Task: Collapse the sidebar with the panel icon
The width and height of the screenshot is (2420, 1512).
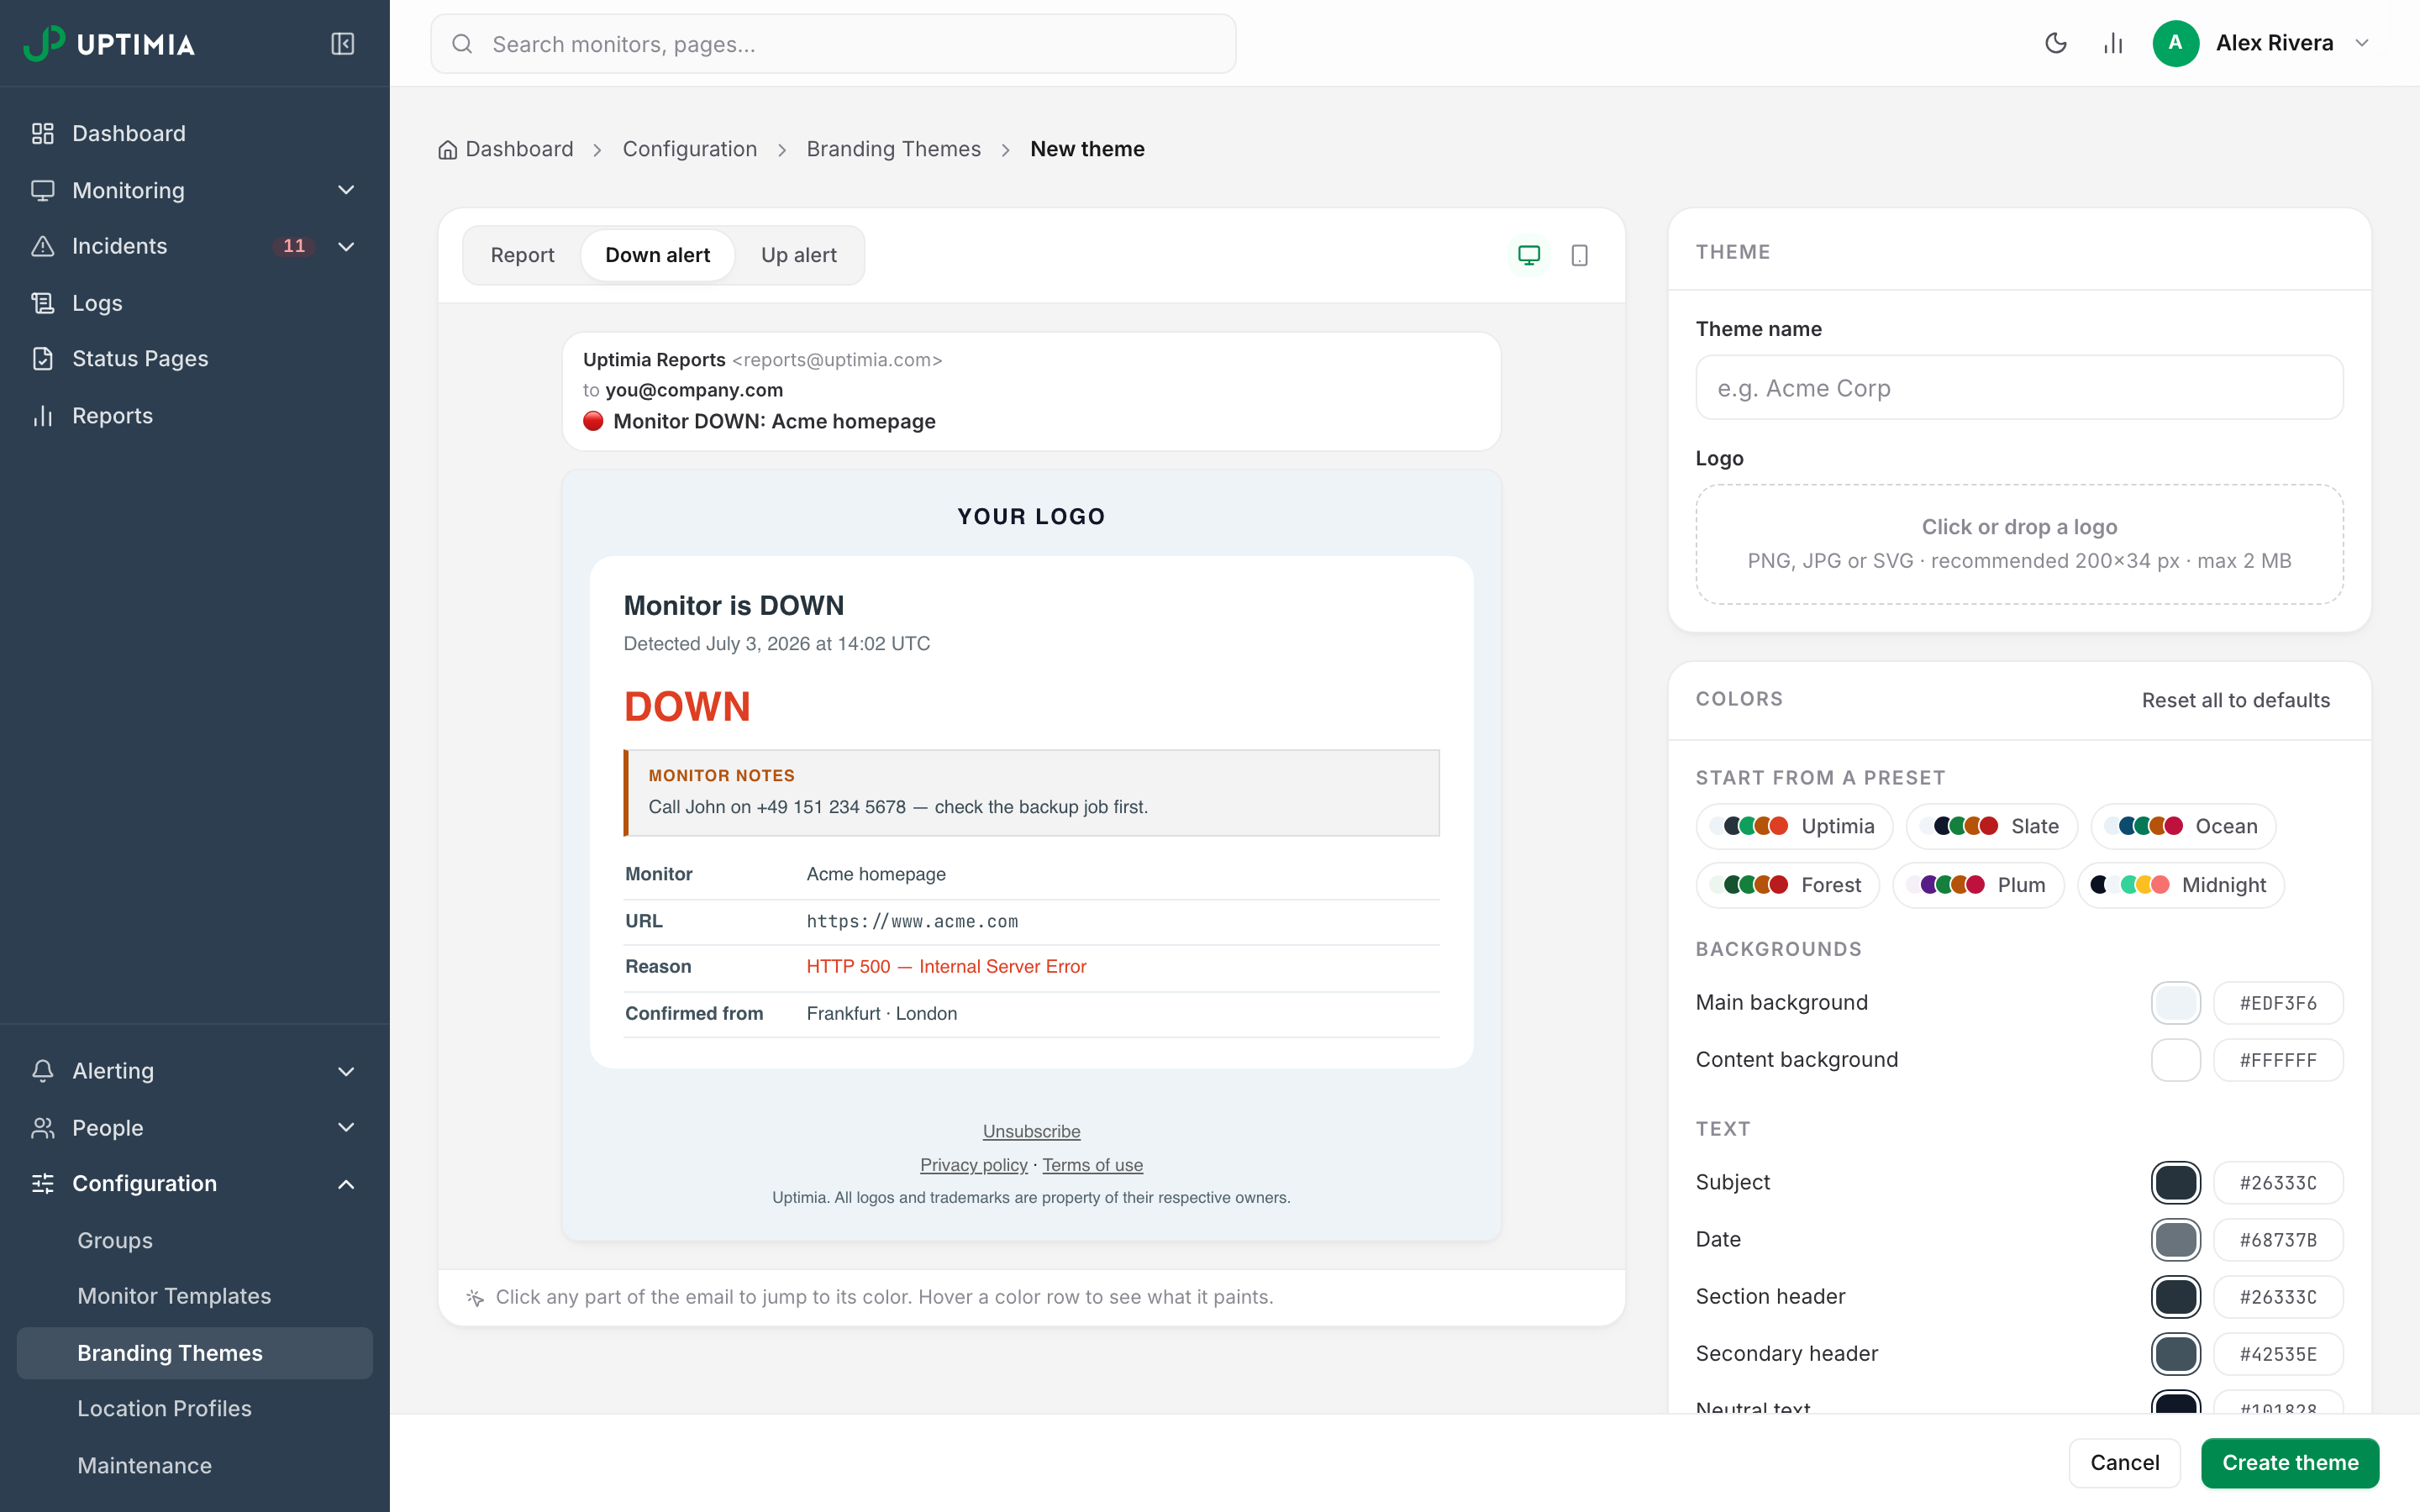Action: coord(342,44)
